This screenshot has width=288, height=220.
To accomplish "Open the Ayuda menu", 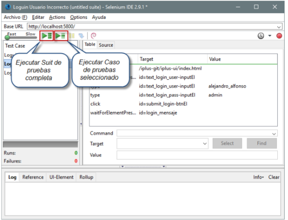I will [99, 17].
